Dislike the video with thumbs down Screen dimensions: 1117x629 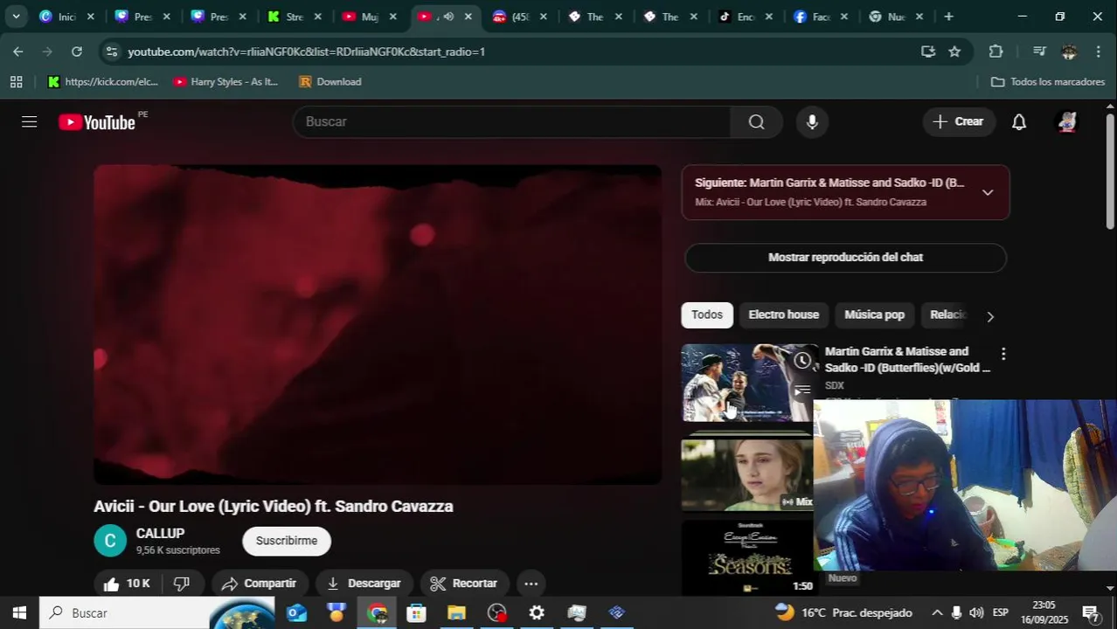pyautogui.click(x=182, y=584)
